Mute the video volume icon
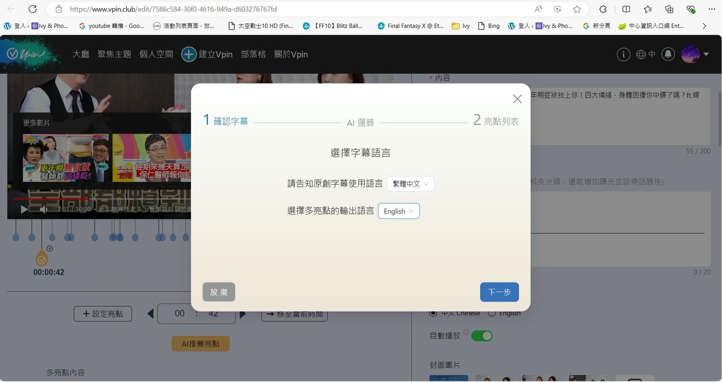The height and width of the screenshot is (382, 722). coord(43,209)
